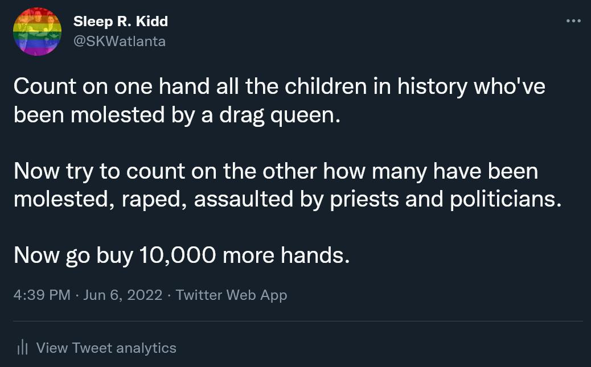
Task: Click the bar chart analytics icon
Action: click(23, 348)
